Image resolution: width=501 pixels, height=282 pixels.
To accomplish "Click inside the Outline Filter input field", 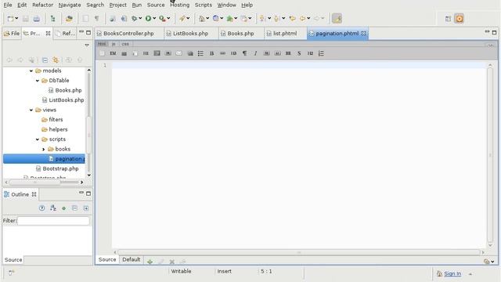I will coord(53,221).
